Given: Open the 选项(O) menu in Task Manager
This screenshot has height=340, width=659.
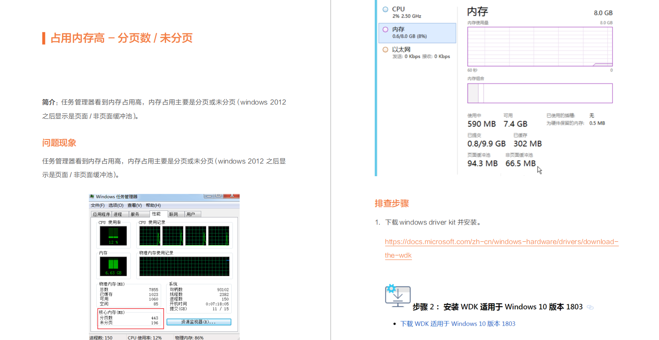Looking at the screenshot, I should point(116,205).
